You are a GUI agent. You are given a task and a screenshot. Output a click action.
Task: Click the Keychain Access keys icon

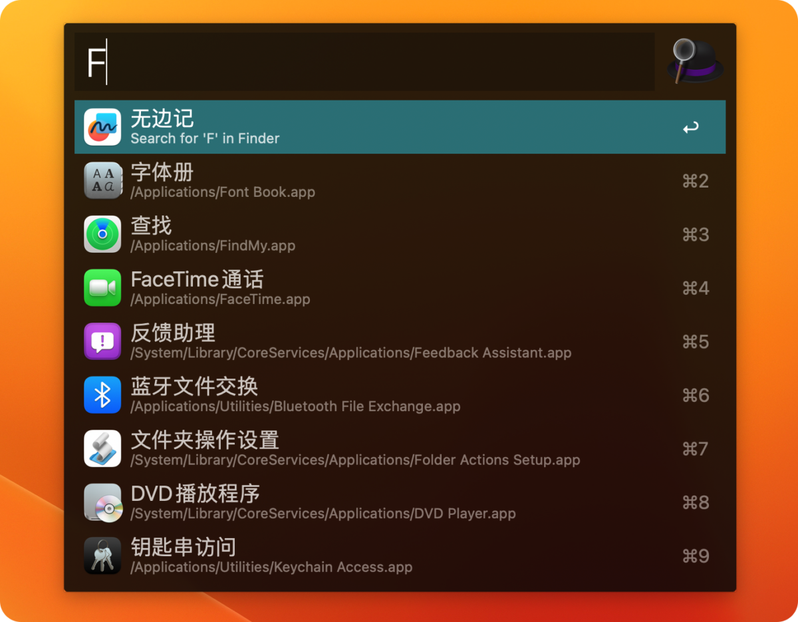point(102,555)
